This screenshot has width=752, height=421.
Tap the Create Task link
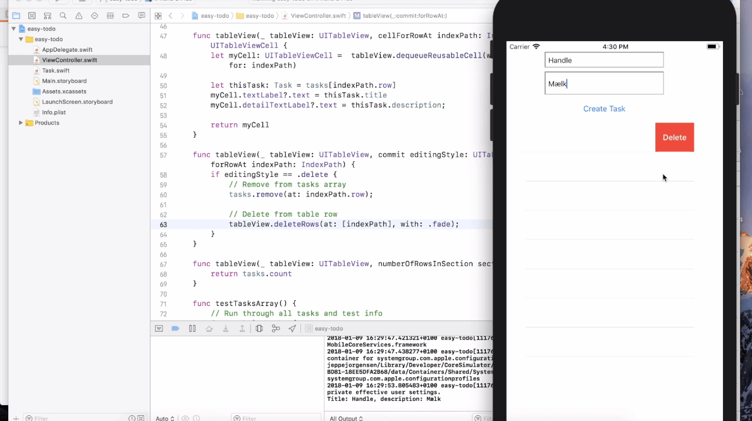[604, 109]
